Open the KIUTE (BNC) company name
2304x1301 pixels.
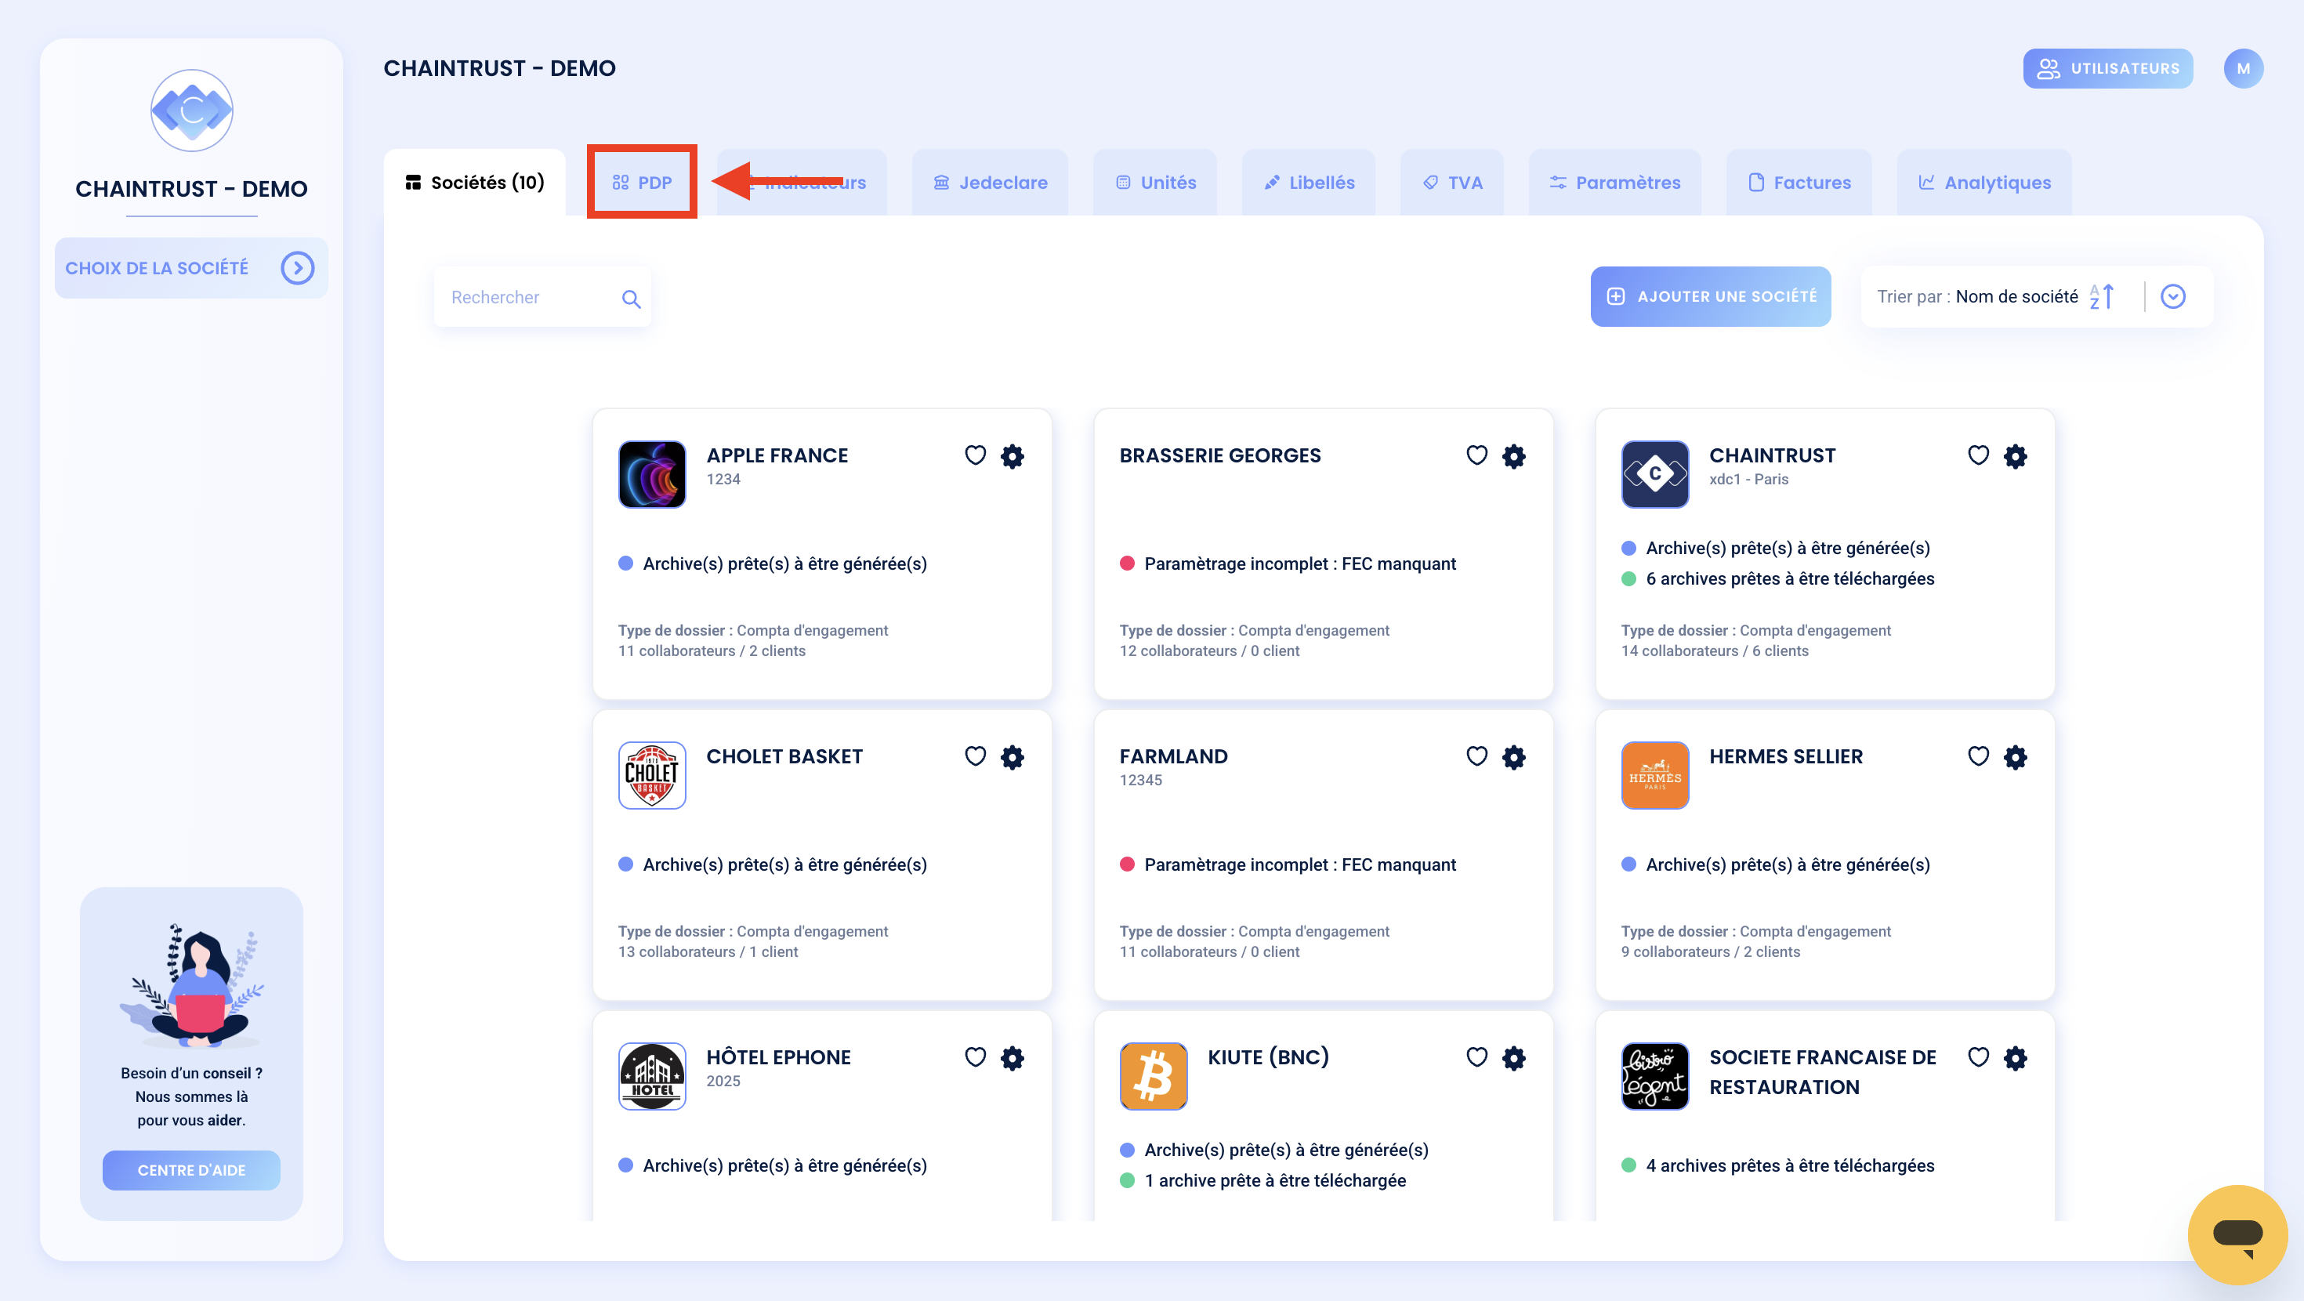click(x=1268, y=1056)
